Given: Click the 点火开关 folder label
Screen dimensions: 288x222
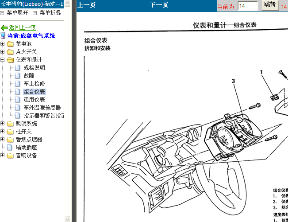Looking at the screenshot, I should pyautogui.click(x=27, y=52).
